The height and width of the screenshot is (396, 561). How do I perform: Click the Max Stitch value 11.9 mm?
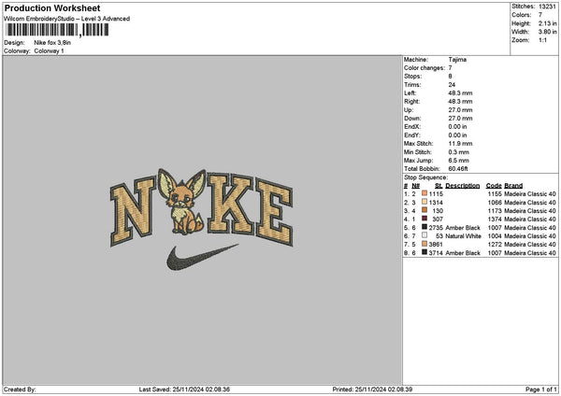pyautogui.click(x=460, y=143)
